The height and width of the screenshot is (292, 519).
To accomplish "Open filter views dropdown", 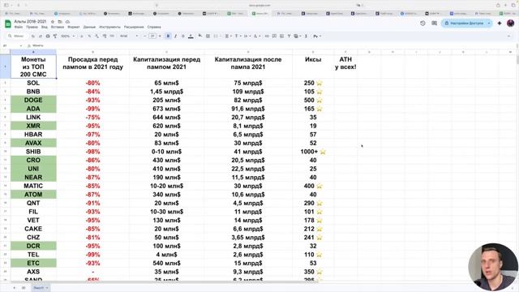I will click(298, 36).
